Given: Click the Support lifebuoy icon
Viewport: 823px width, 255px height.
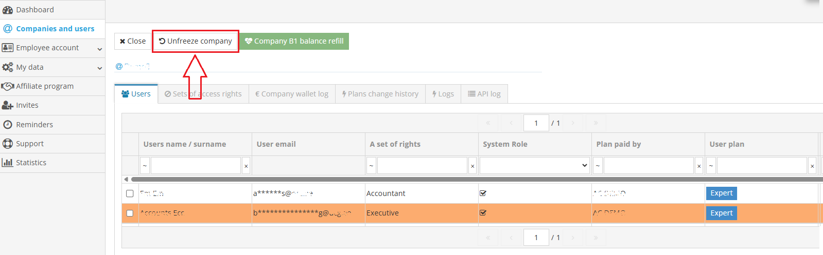Looking at the screenshot, I should (8, 144).
